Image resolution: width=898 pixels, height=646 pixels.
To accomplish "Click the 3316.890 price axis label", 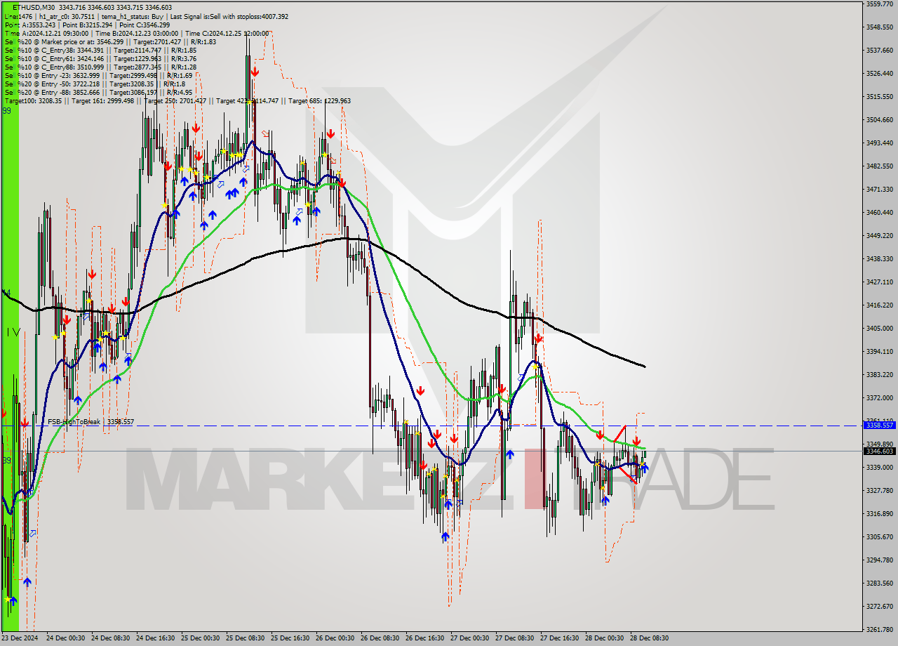I will (x=879, y=513).
